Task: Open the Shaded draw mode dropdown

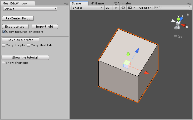Action: (x=87, y=8)
